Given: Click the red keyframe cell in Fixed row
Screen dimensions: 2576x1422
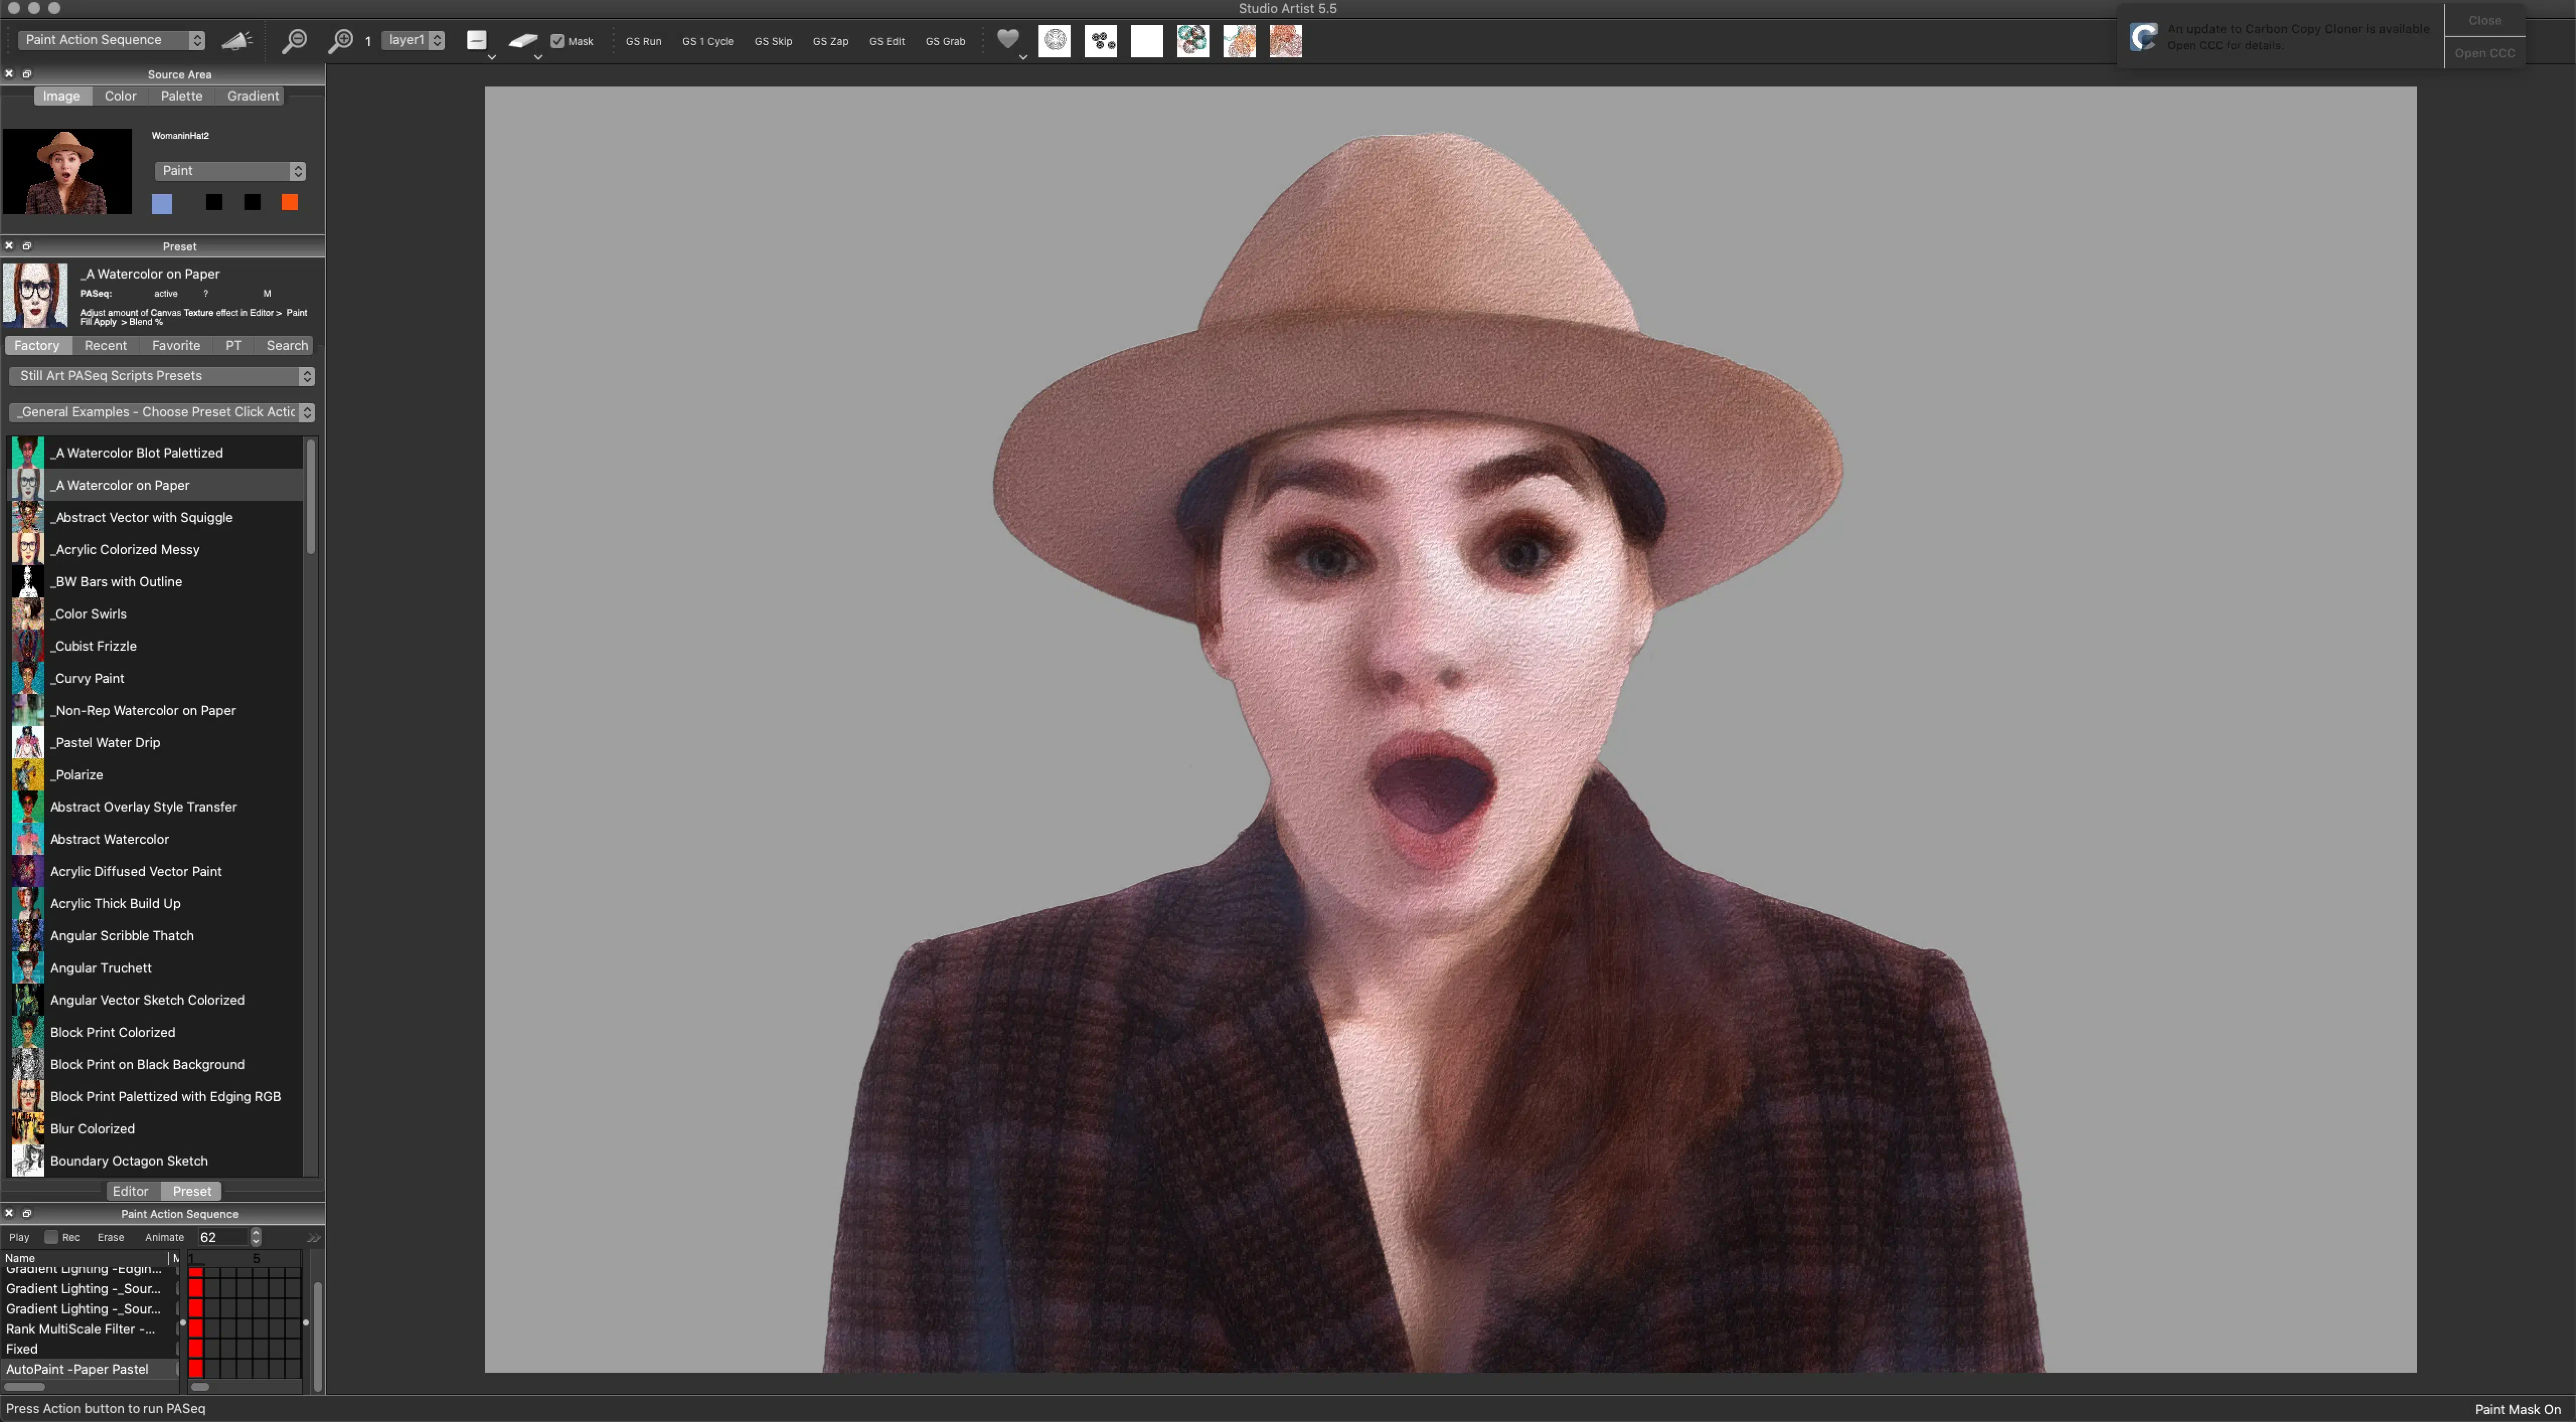Looking at the screenshot, I should [x=196, y=1349].
